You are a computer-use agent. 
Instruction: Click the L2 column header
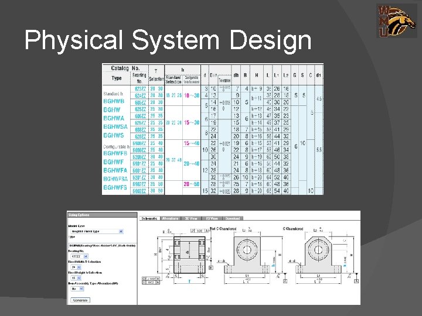point(286,75)
